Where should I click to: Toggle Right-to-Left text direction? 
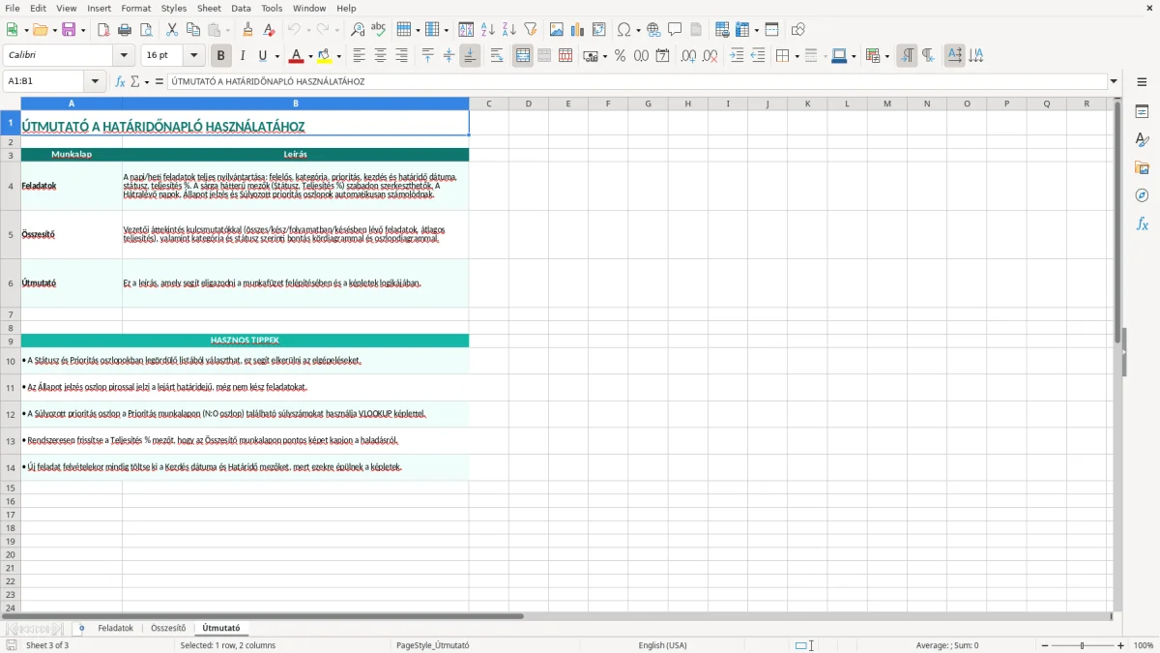coord(928,56)
